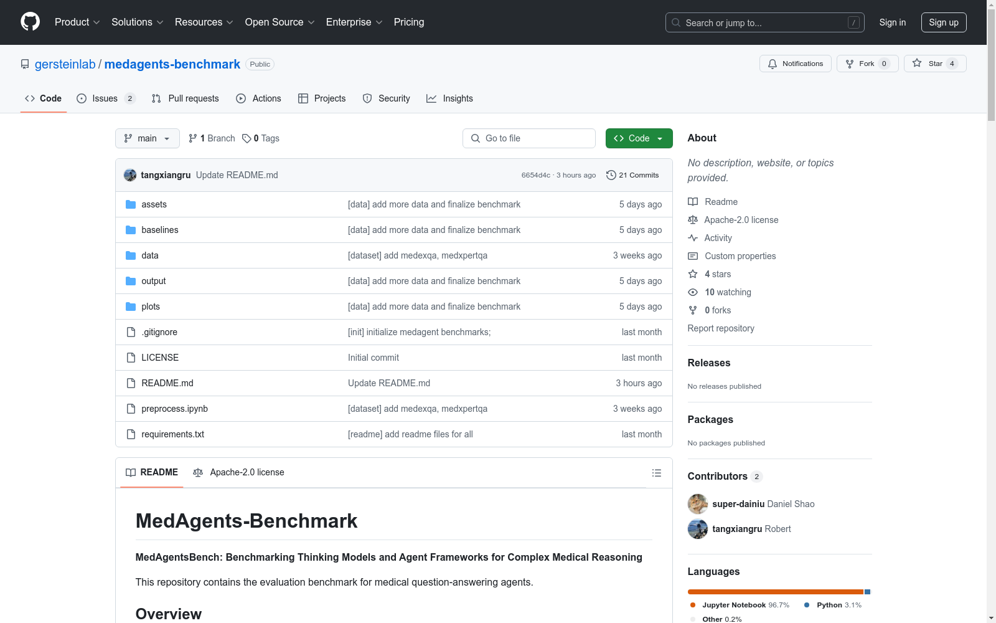The height and width of the screenshot is (623, 996).
Task: Click the Go to file input
Action: [x=529, y=138]
